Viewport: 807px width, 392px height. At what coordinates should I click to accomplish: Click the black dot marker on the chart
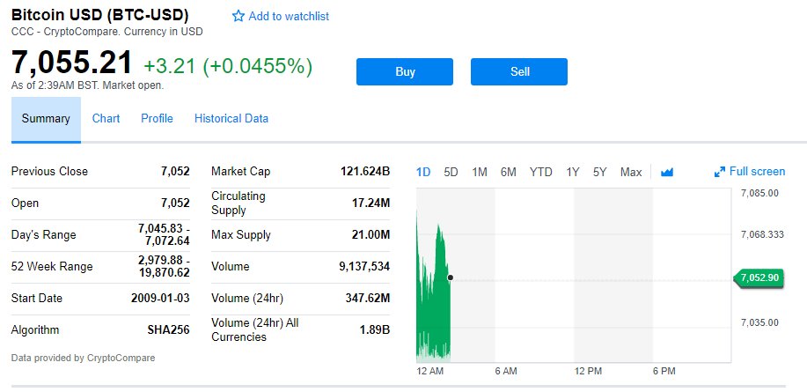[x=451, y=277]
